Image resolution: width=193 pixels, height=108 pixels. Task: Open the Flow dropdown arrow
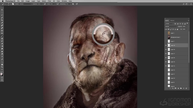55,4
